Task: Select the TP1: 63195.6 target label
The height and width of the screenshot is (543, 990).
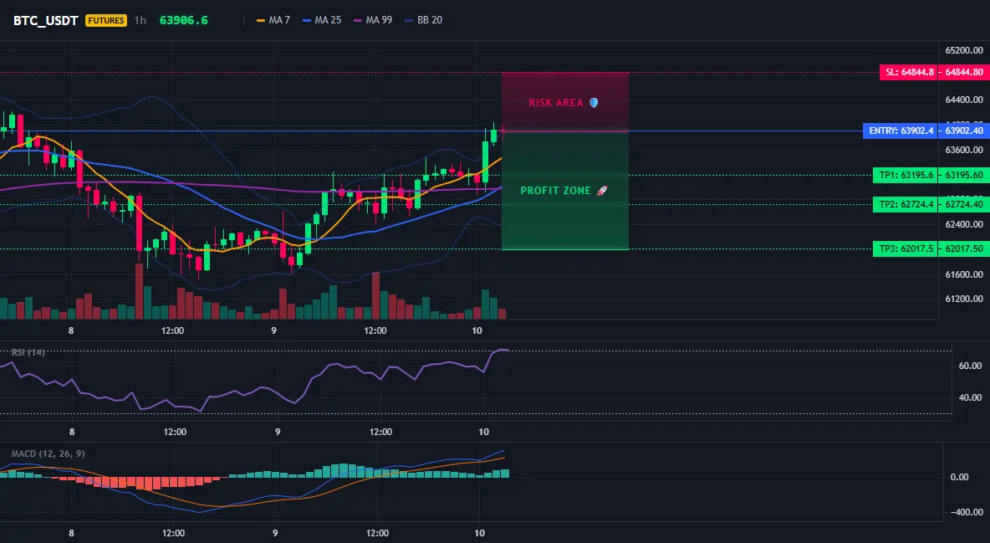Action: tap(906, 175)
